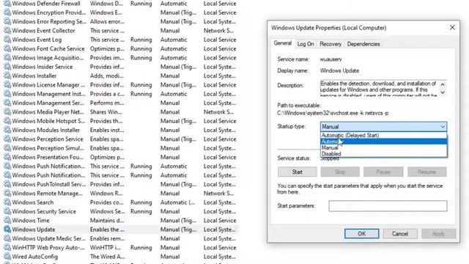
Task: Click the description box scroll up arrow
Action: tap(443, 85)
